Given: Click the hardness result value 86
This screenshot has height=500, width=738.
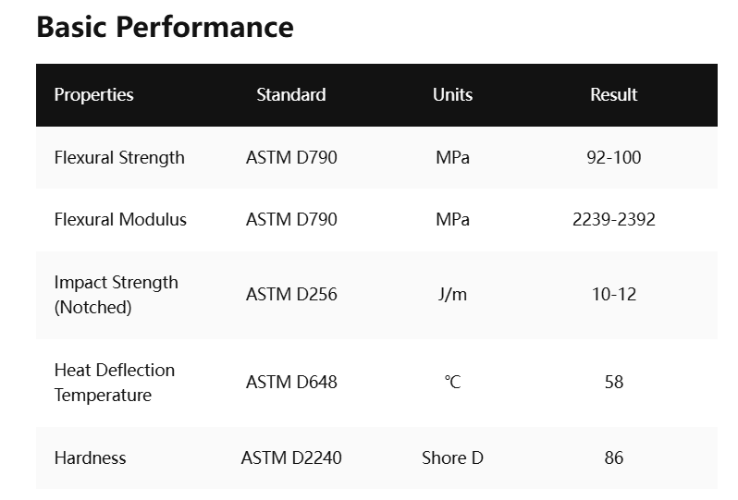Looking at the screenshot, I should pos(614,458).
